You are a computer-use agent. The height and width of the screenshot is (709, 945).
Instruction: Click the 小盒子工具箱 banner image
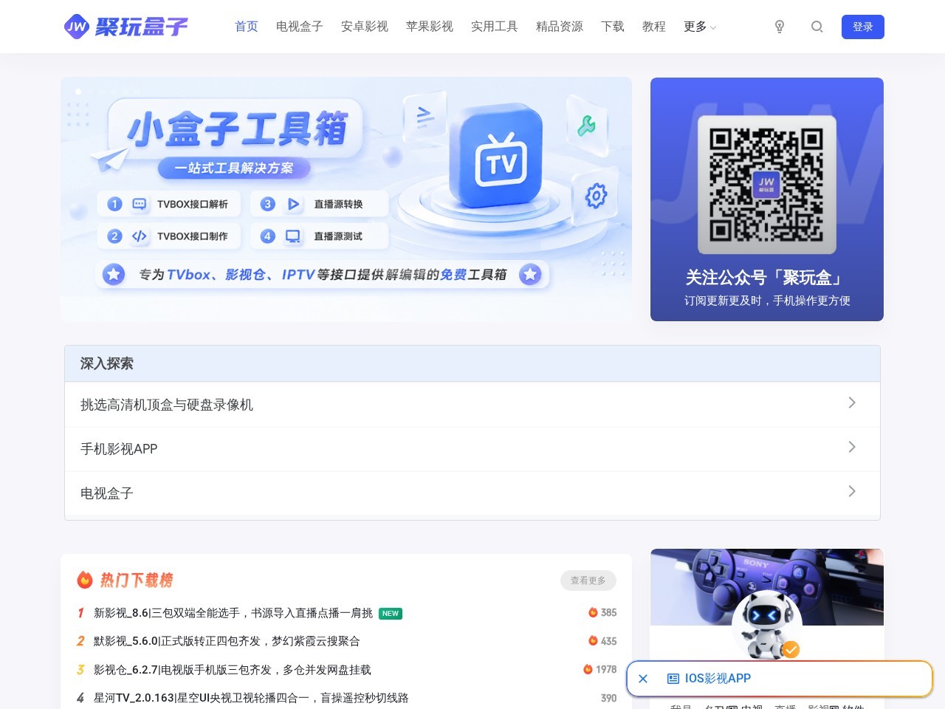coord(346,199)
